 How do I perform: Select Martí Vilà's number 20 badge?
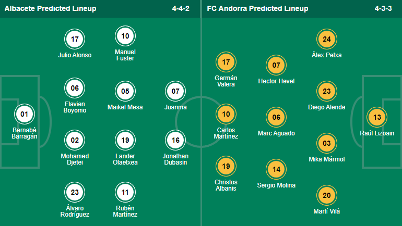327,195
